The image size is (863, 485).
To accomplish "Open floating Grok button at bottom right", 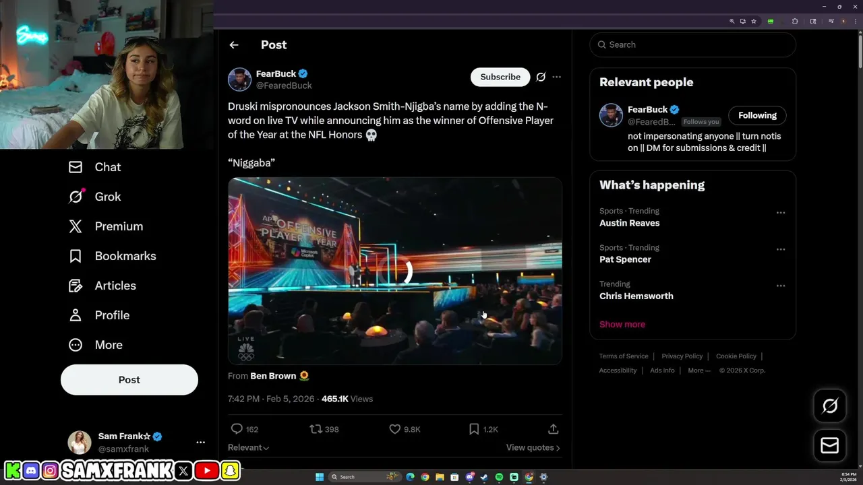I will click(830, 406).
